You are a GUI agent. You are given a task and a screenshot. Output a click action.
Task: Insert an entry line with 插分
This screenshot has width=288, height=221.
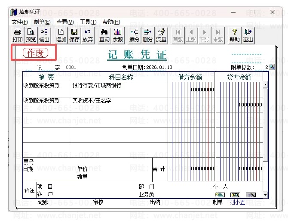point(134,35)
